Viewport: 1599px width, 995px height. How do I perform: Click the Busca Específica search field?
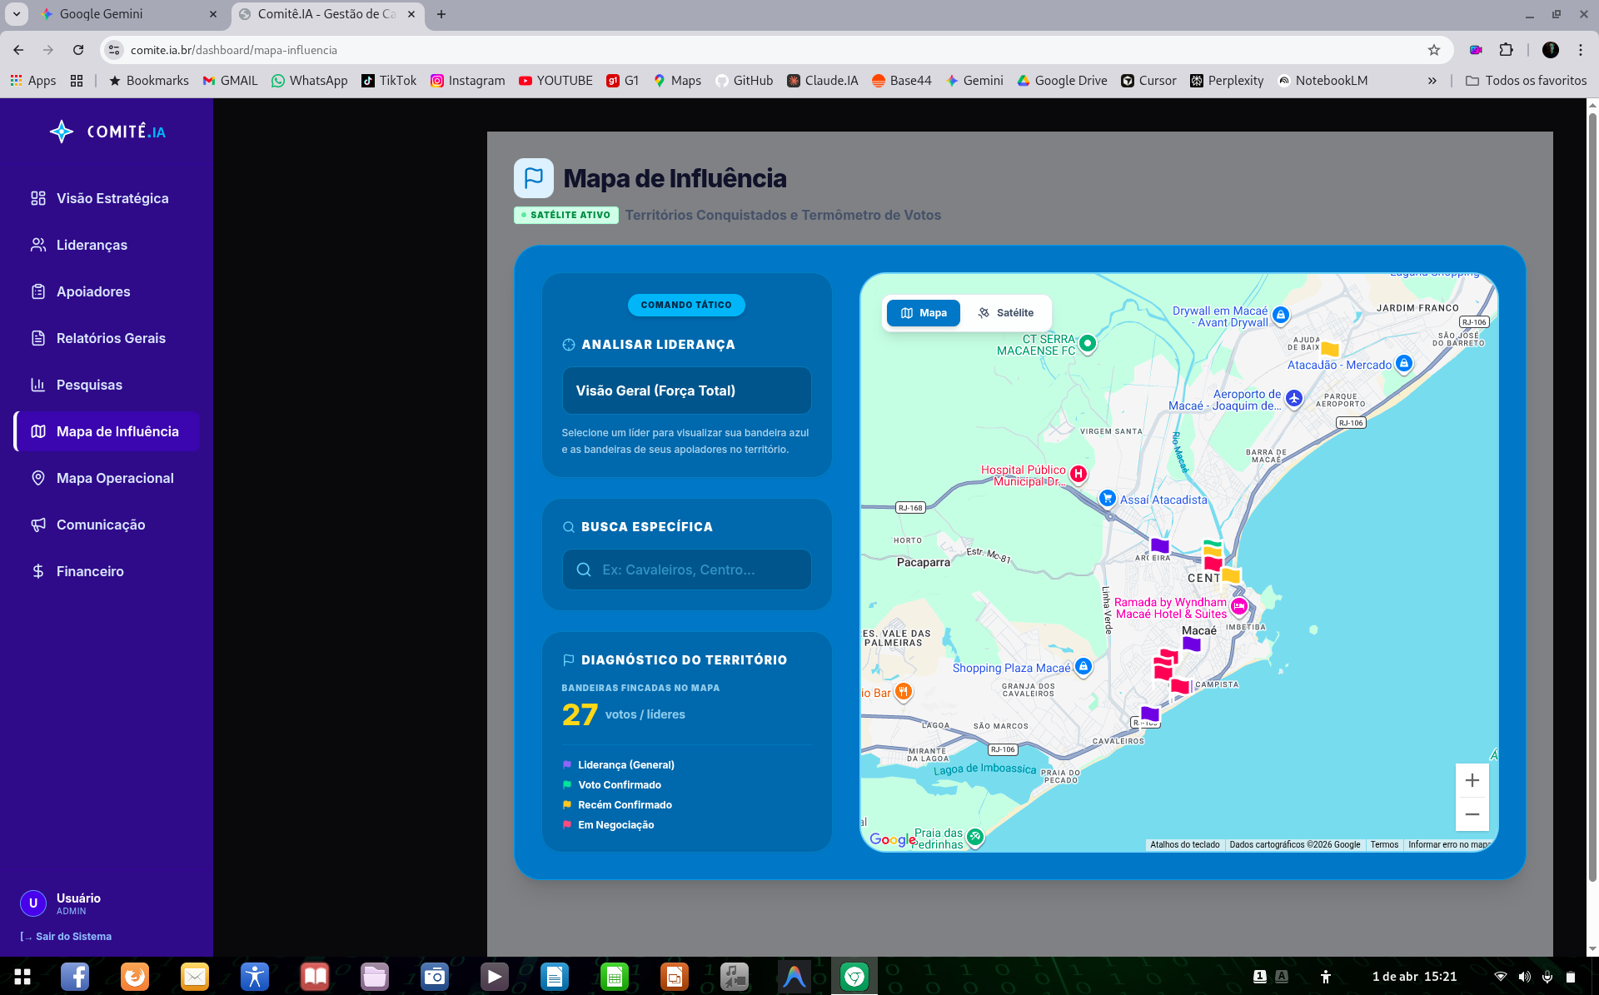(686, 570)
